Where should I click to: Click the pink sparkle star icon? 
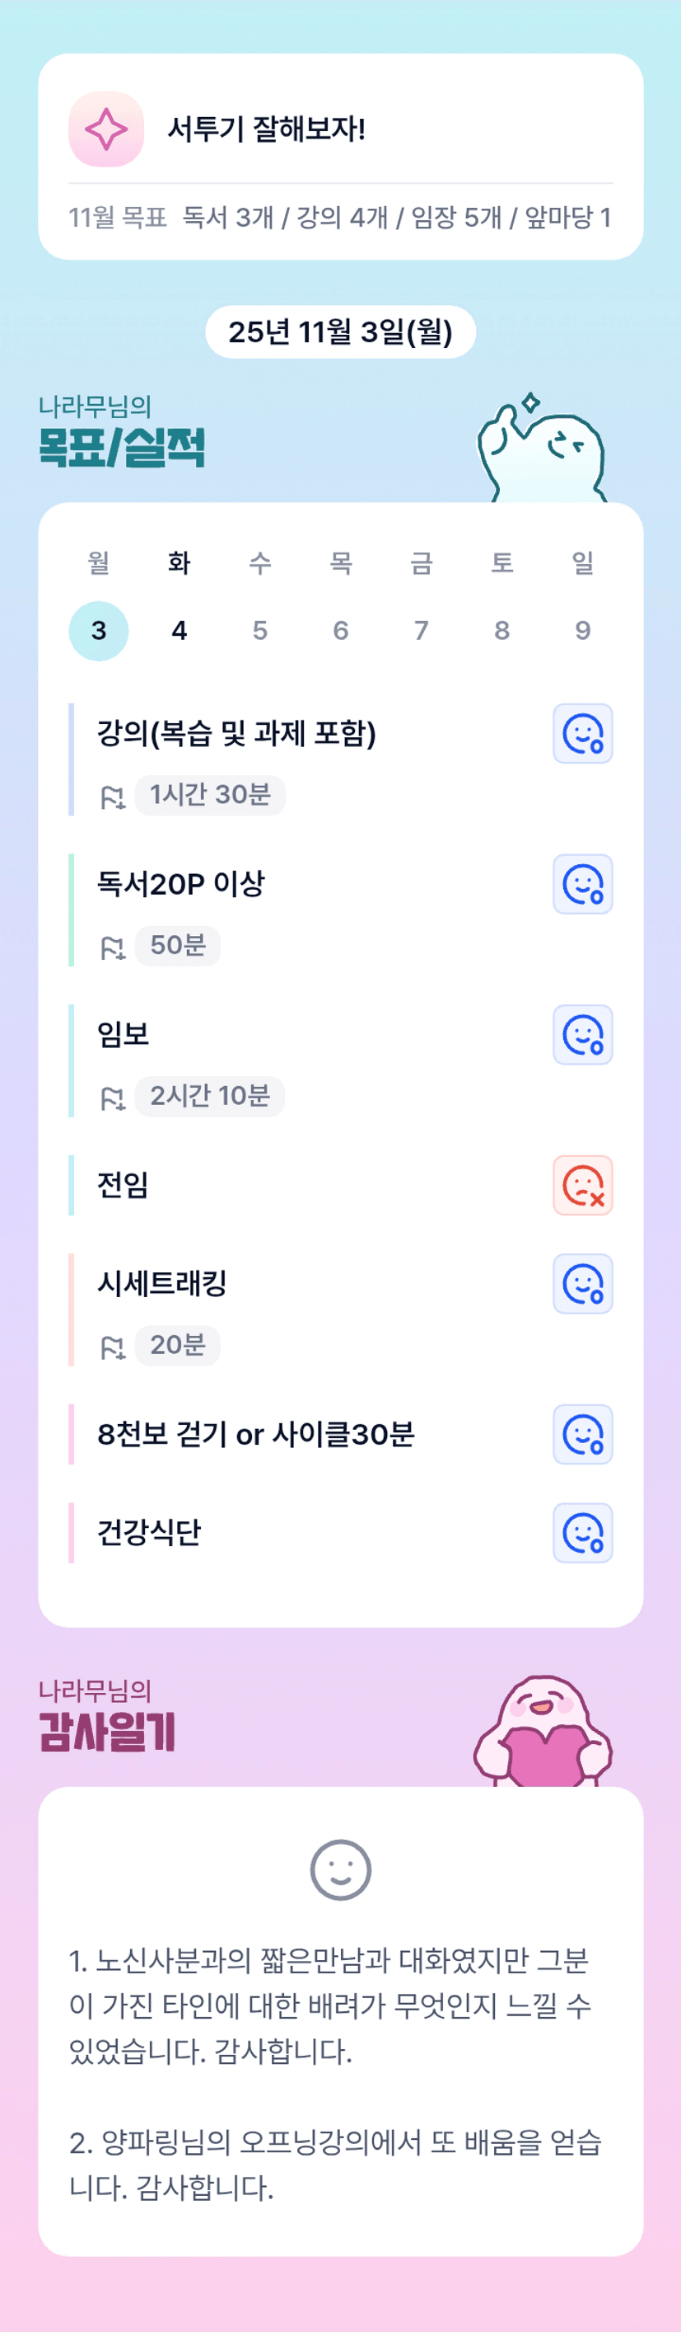click(x=105, y=129)
